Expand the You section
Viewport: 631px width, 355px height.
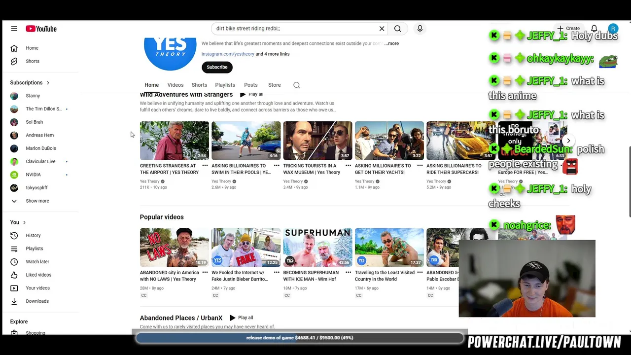[x=18, y=222]
